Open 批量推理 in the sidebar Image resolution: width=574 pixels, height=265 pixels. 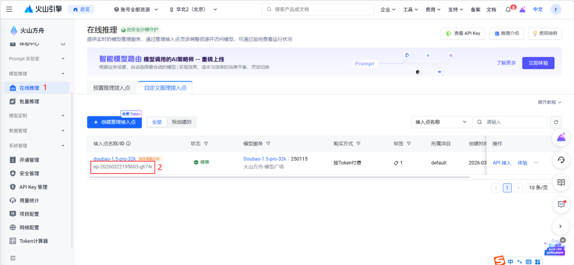point(29,101)
